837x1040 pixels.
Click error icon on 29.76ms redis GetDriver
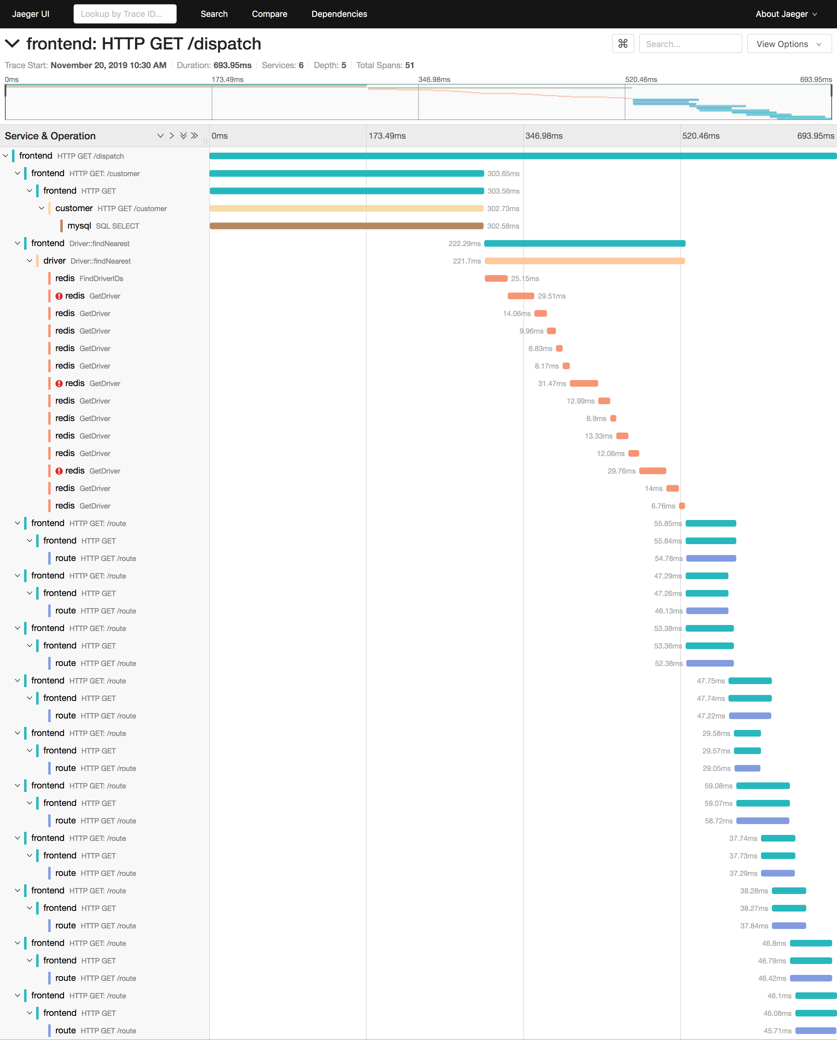(x=59, y=471)
